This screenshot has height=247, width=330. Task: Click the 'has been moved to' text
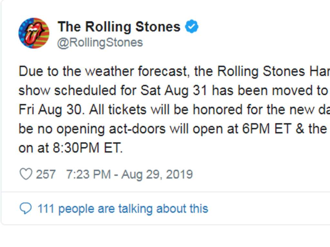click(x=270, y=90)
